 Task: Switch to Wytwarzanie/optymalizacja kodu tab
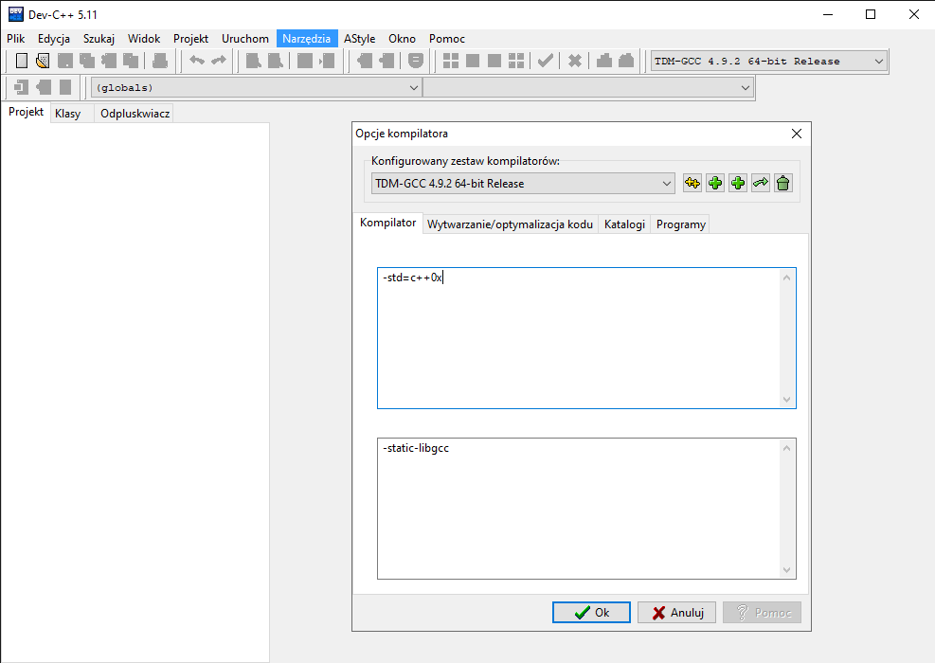click(510, 224)
